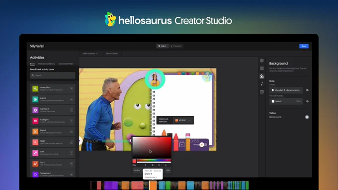Add the Sequence It activity with plus
338x190 pixels.
pyautogui.click(x=72, y=174)
